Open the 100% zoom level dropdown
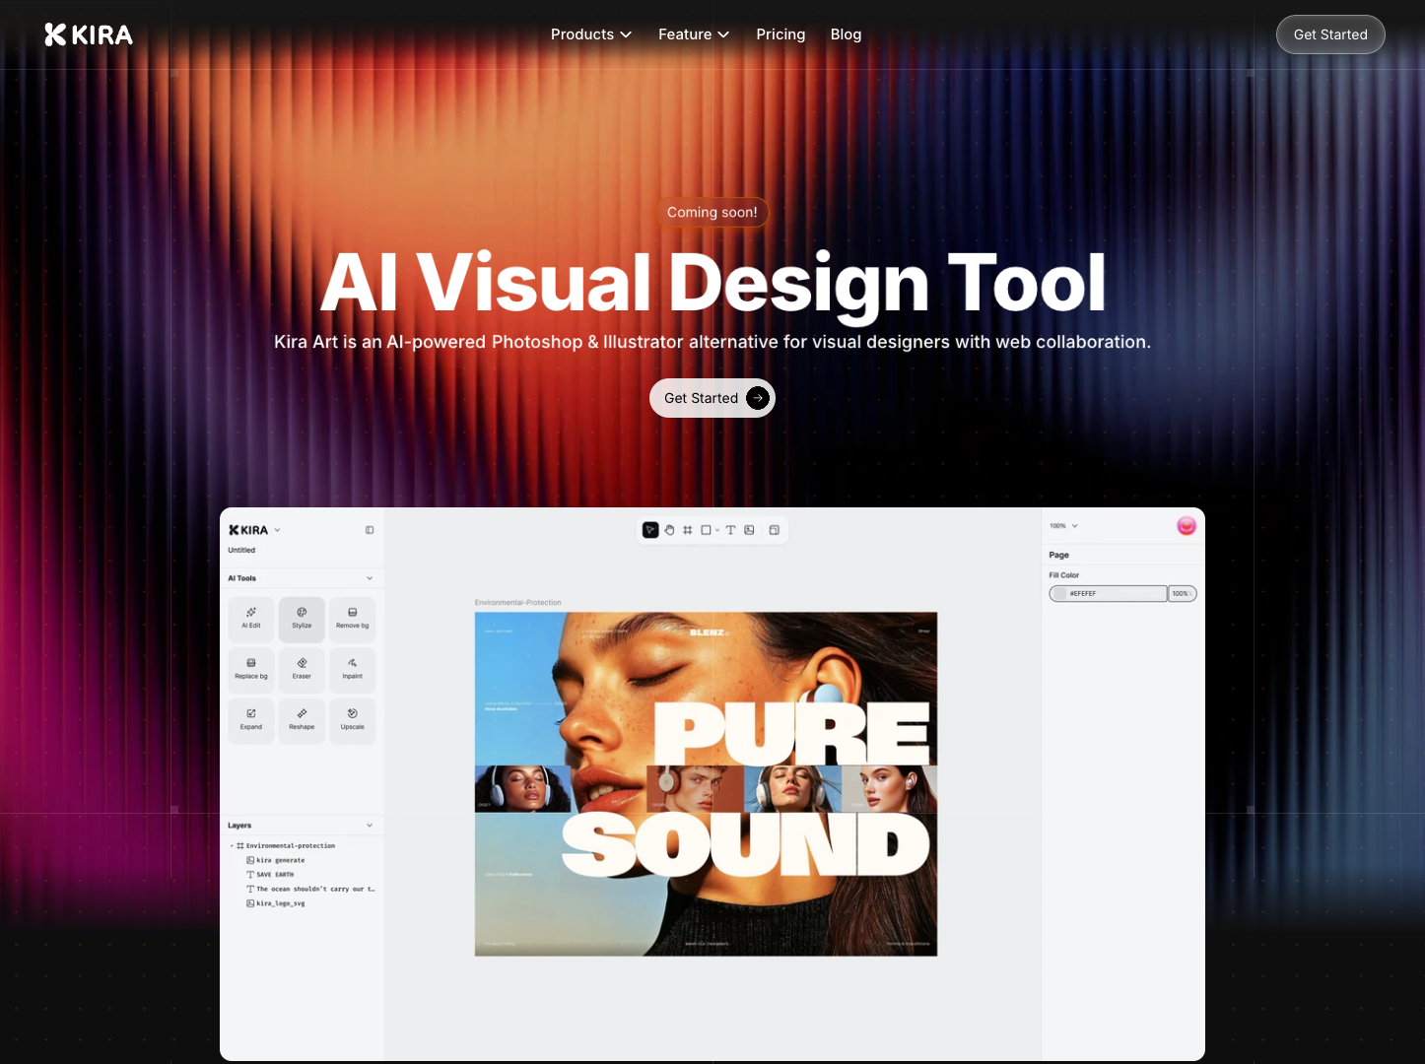 pos(1064,526)
